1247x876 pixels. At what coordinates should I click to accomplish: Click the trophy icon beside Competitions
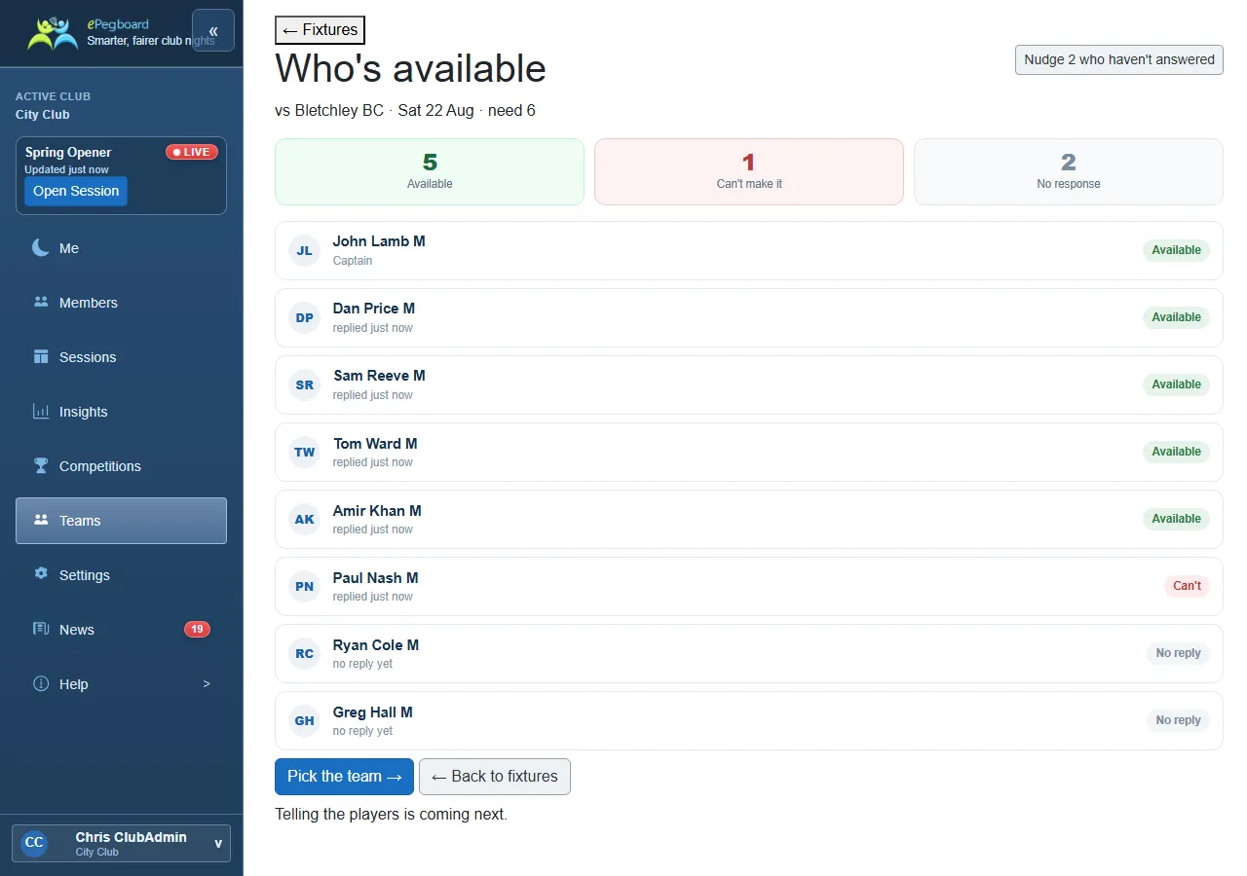tap(41, 466)
